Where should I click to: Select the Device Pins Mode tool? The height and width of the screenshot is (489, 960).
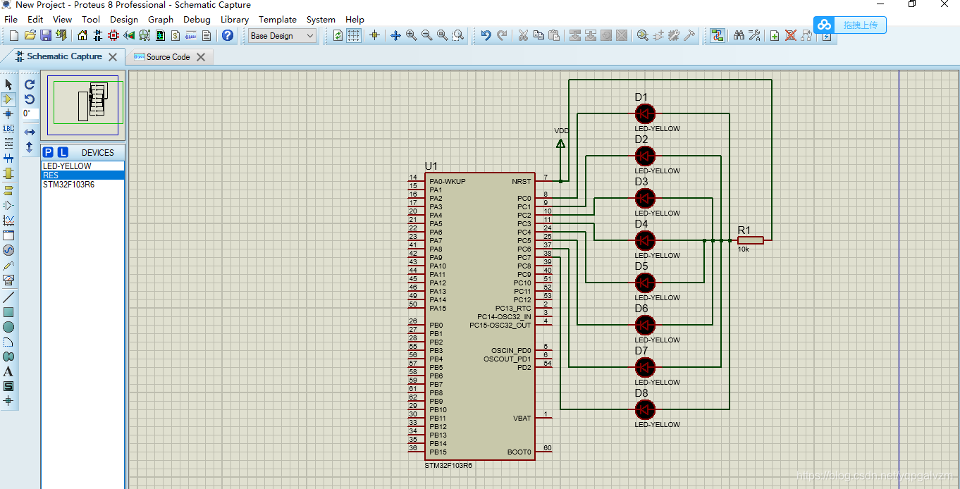coord(8,205)
